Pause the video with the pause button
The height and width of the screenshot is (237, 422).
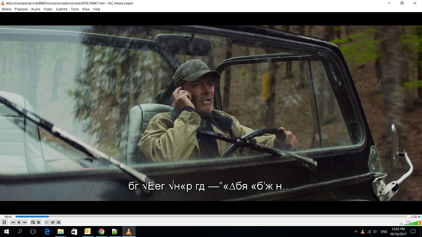click(x=4, y=222)
